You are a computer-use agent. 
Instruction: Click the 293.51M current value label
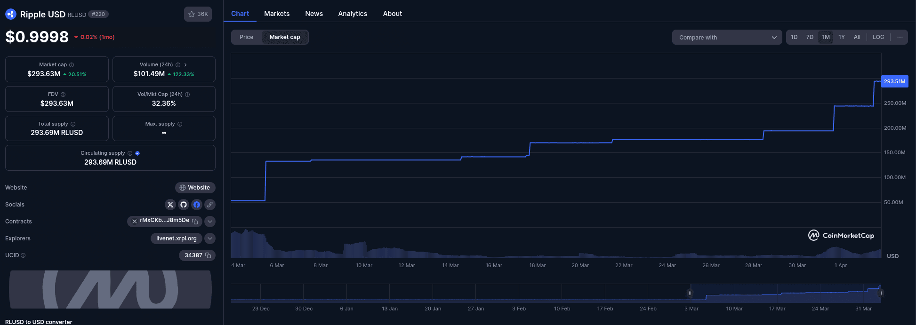(894, 81)
